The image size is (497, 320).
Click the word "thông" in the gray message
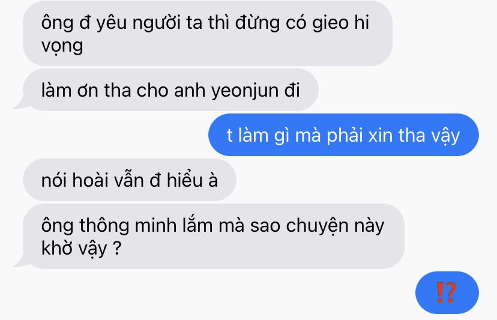coord(104,226)
